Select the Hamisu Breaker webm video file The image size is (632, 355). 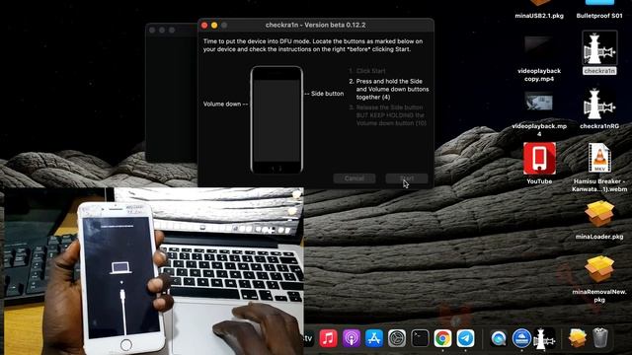(x=599, y=158)
